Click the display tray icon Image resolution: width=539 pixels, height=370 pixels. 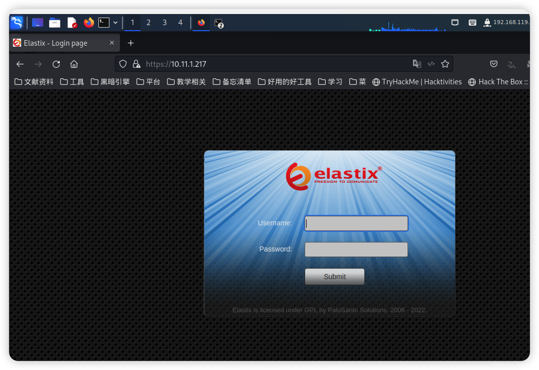[x=455, y=23]
